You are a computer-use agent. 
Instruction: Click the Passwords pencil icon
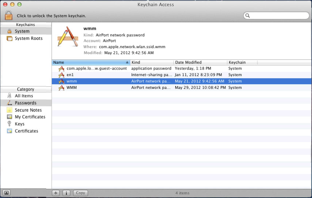[10, 103]
